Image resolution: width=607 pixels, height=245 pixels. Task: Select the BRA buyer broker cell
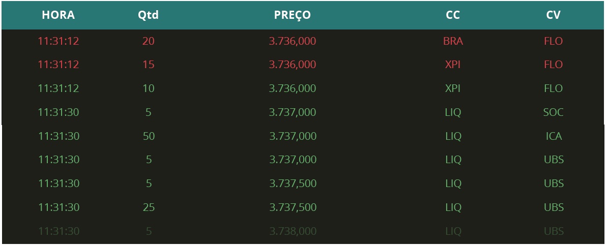pos(453,41)
